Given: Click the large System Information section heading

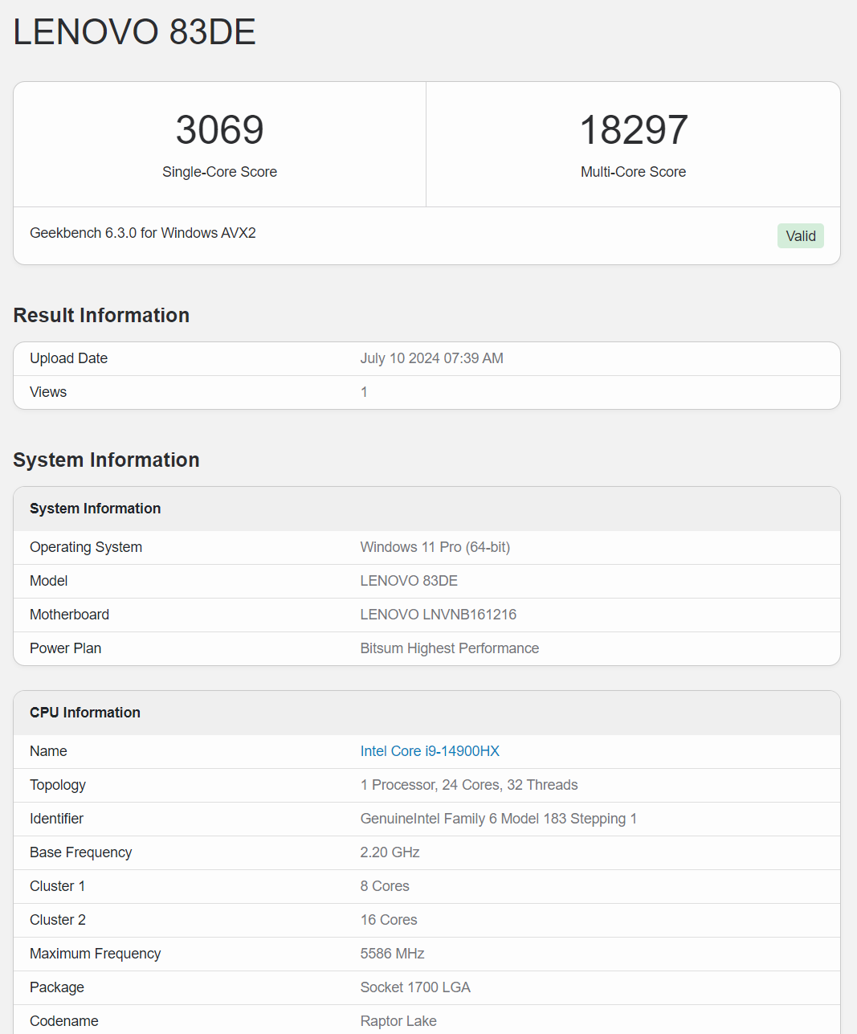Looking at the screenshot, I should coord(106,460).
